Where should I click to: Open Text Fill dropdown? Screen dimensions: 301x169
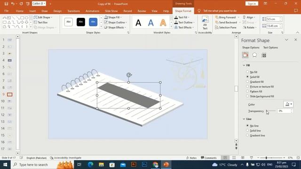coord(182,17)
